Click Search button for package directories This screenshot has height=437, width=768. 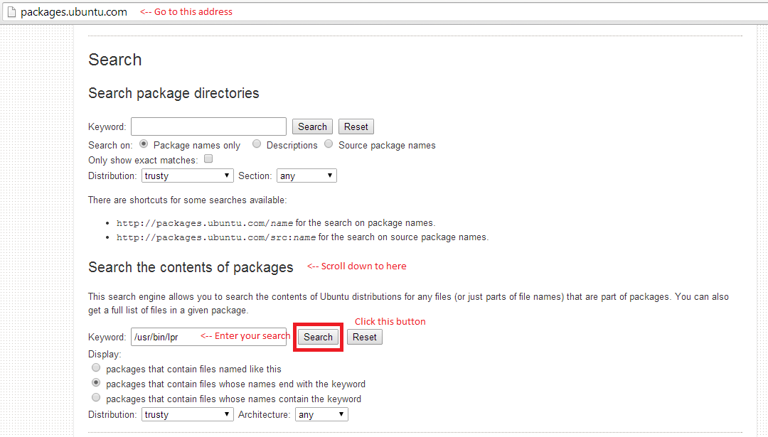[312, 126]
